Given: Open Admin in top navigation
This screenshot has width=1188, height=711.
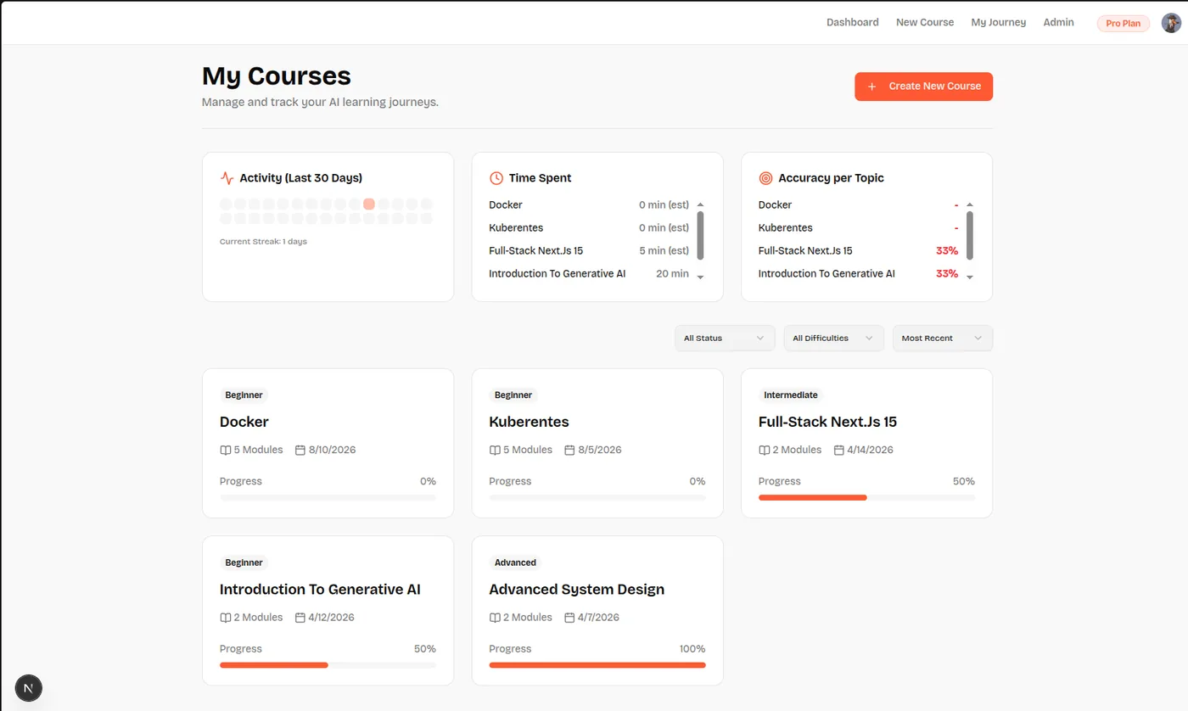Looking at the screenshot, I should (x=1059, y=22).
